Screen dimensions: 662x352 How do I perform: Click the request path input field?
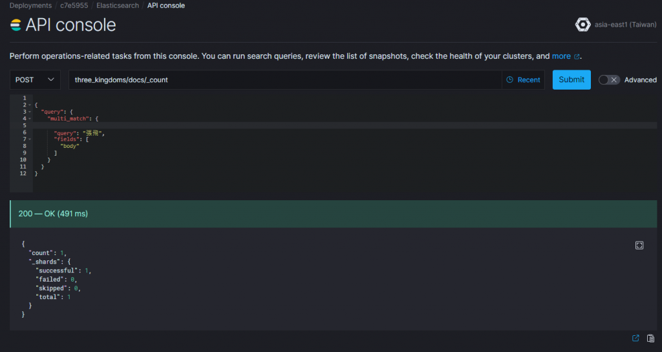[284, 79]
